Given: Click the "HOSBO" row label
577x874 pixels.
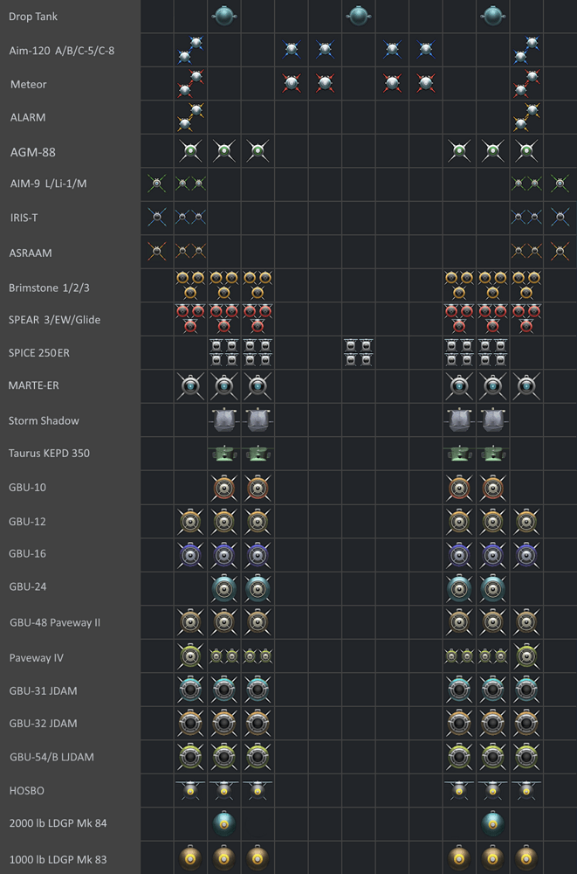Looking at the screenshot, I should (x=27, y=790).
